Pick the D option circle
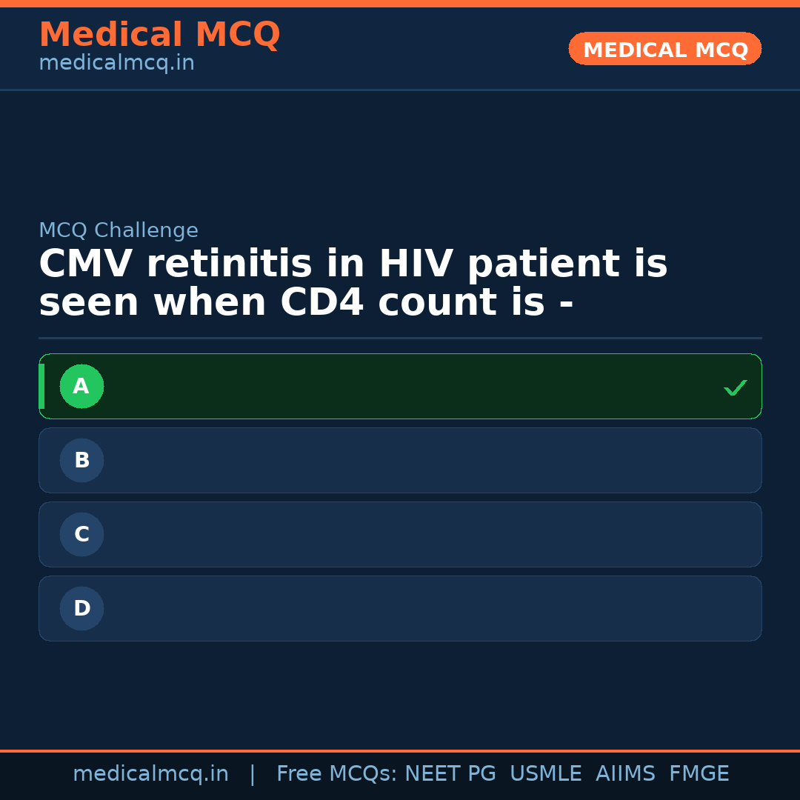 click(x=81, y=608)
